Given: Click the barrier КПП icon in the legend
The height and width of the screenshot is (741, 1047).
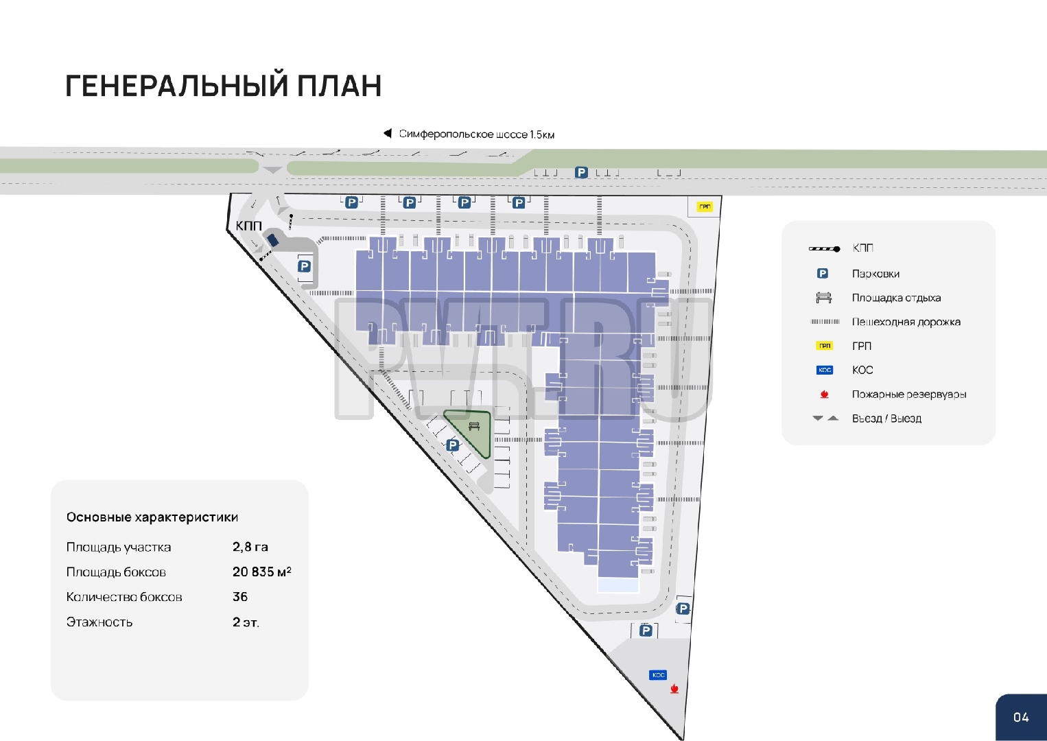Looking at the screenshot, I should coord(824,248).
